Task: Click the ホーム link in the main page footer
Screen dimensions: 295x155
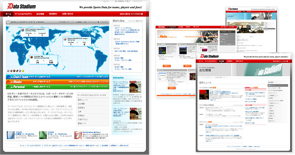Action: (x=22, y=145)
